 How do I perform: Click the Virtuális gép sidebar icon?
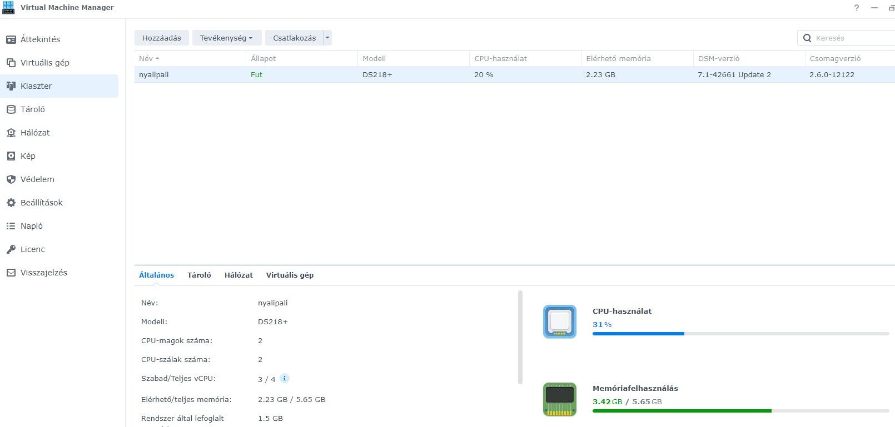[11, 63]
